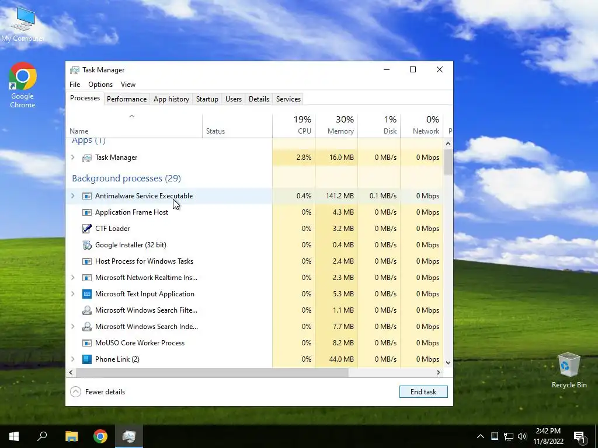Click the Microsoft Network Realtime Inspection icon
This screenshot has height=448, width=598.
point(87,278)
